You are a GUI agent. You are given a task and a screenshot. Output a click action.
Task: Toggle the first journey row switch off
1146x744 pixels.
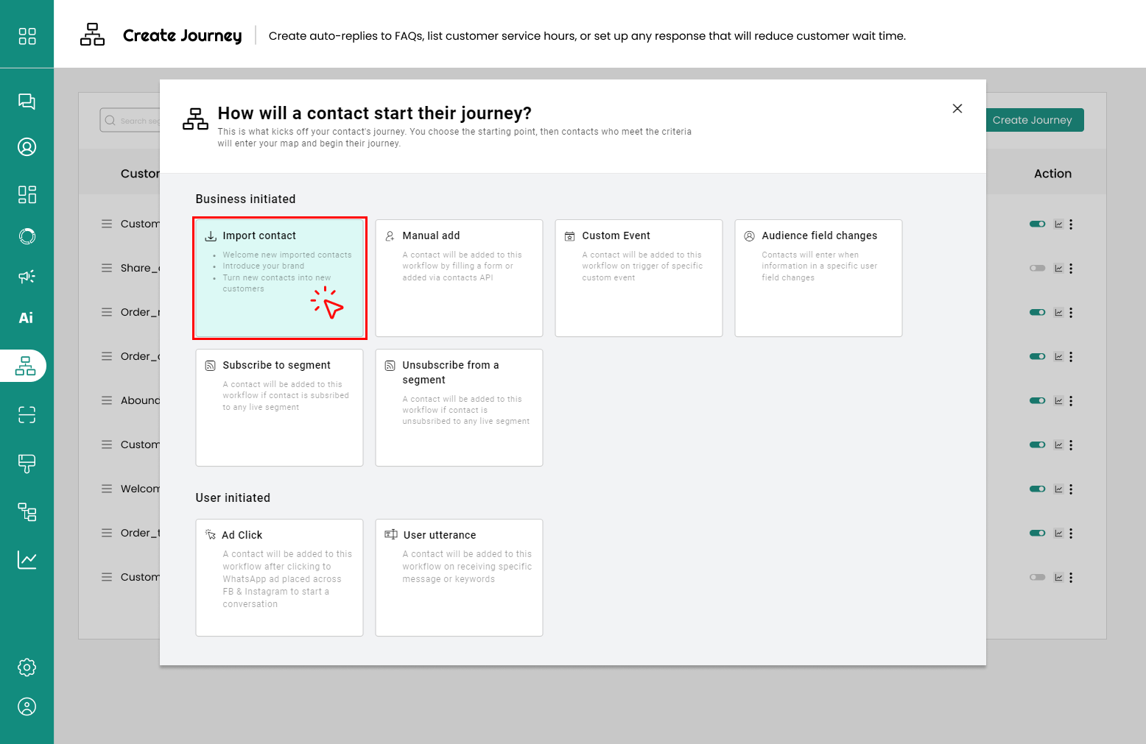pos(1037,224)
